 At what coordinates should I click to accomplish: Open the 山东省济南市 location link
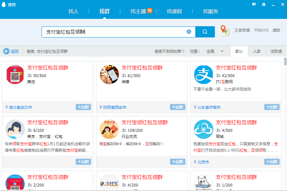point(209,107)
